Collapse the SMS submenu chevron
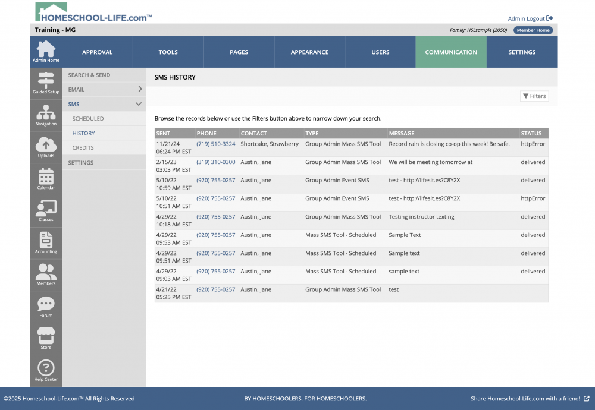This screenshot has width=595, height=410. click(139, 104)
